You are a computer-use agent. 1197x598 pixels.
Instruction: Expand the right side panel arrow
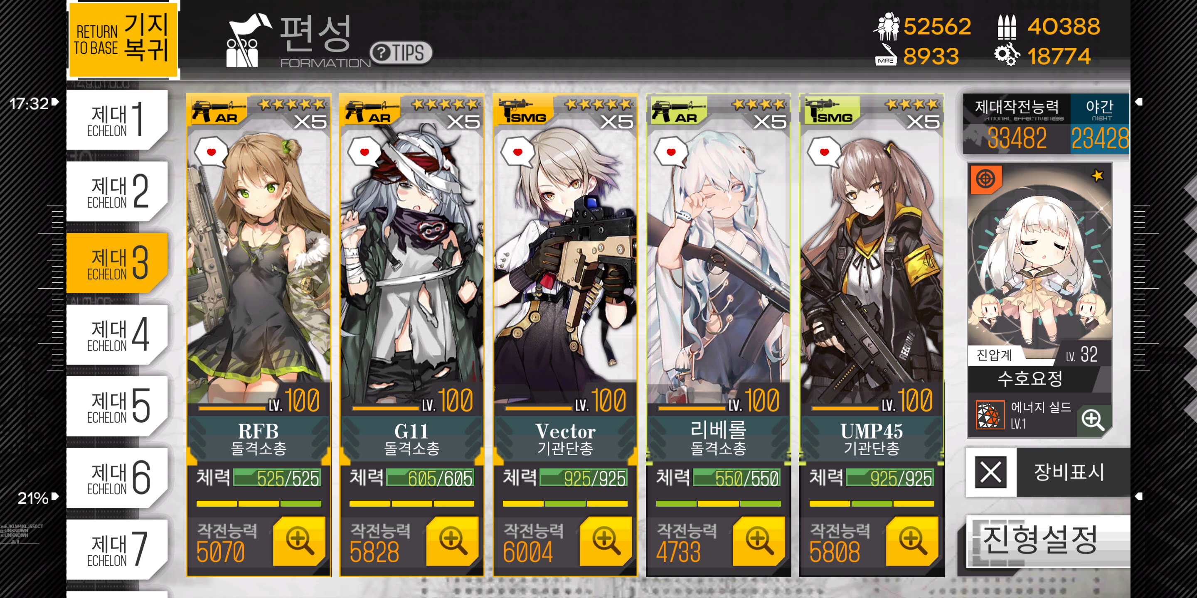click(1139, 102)
